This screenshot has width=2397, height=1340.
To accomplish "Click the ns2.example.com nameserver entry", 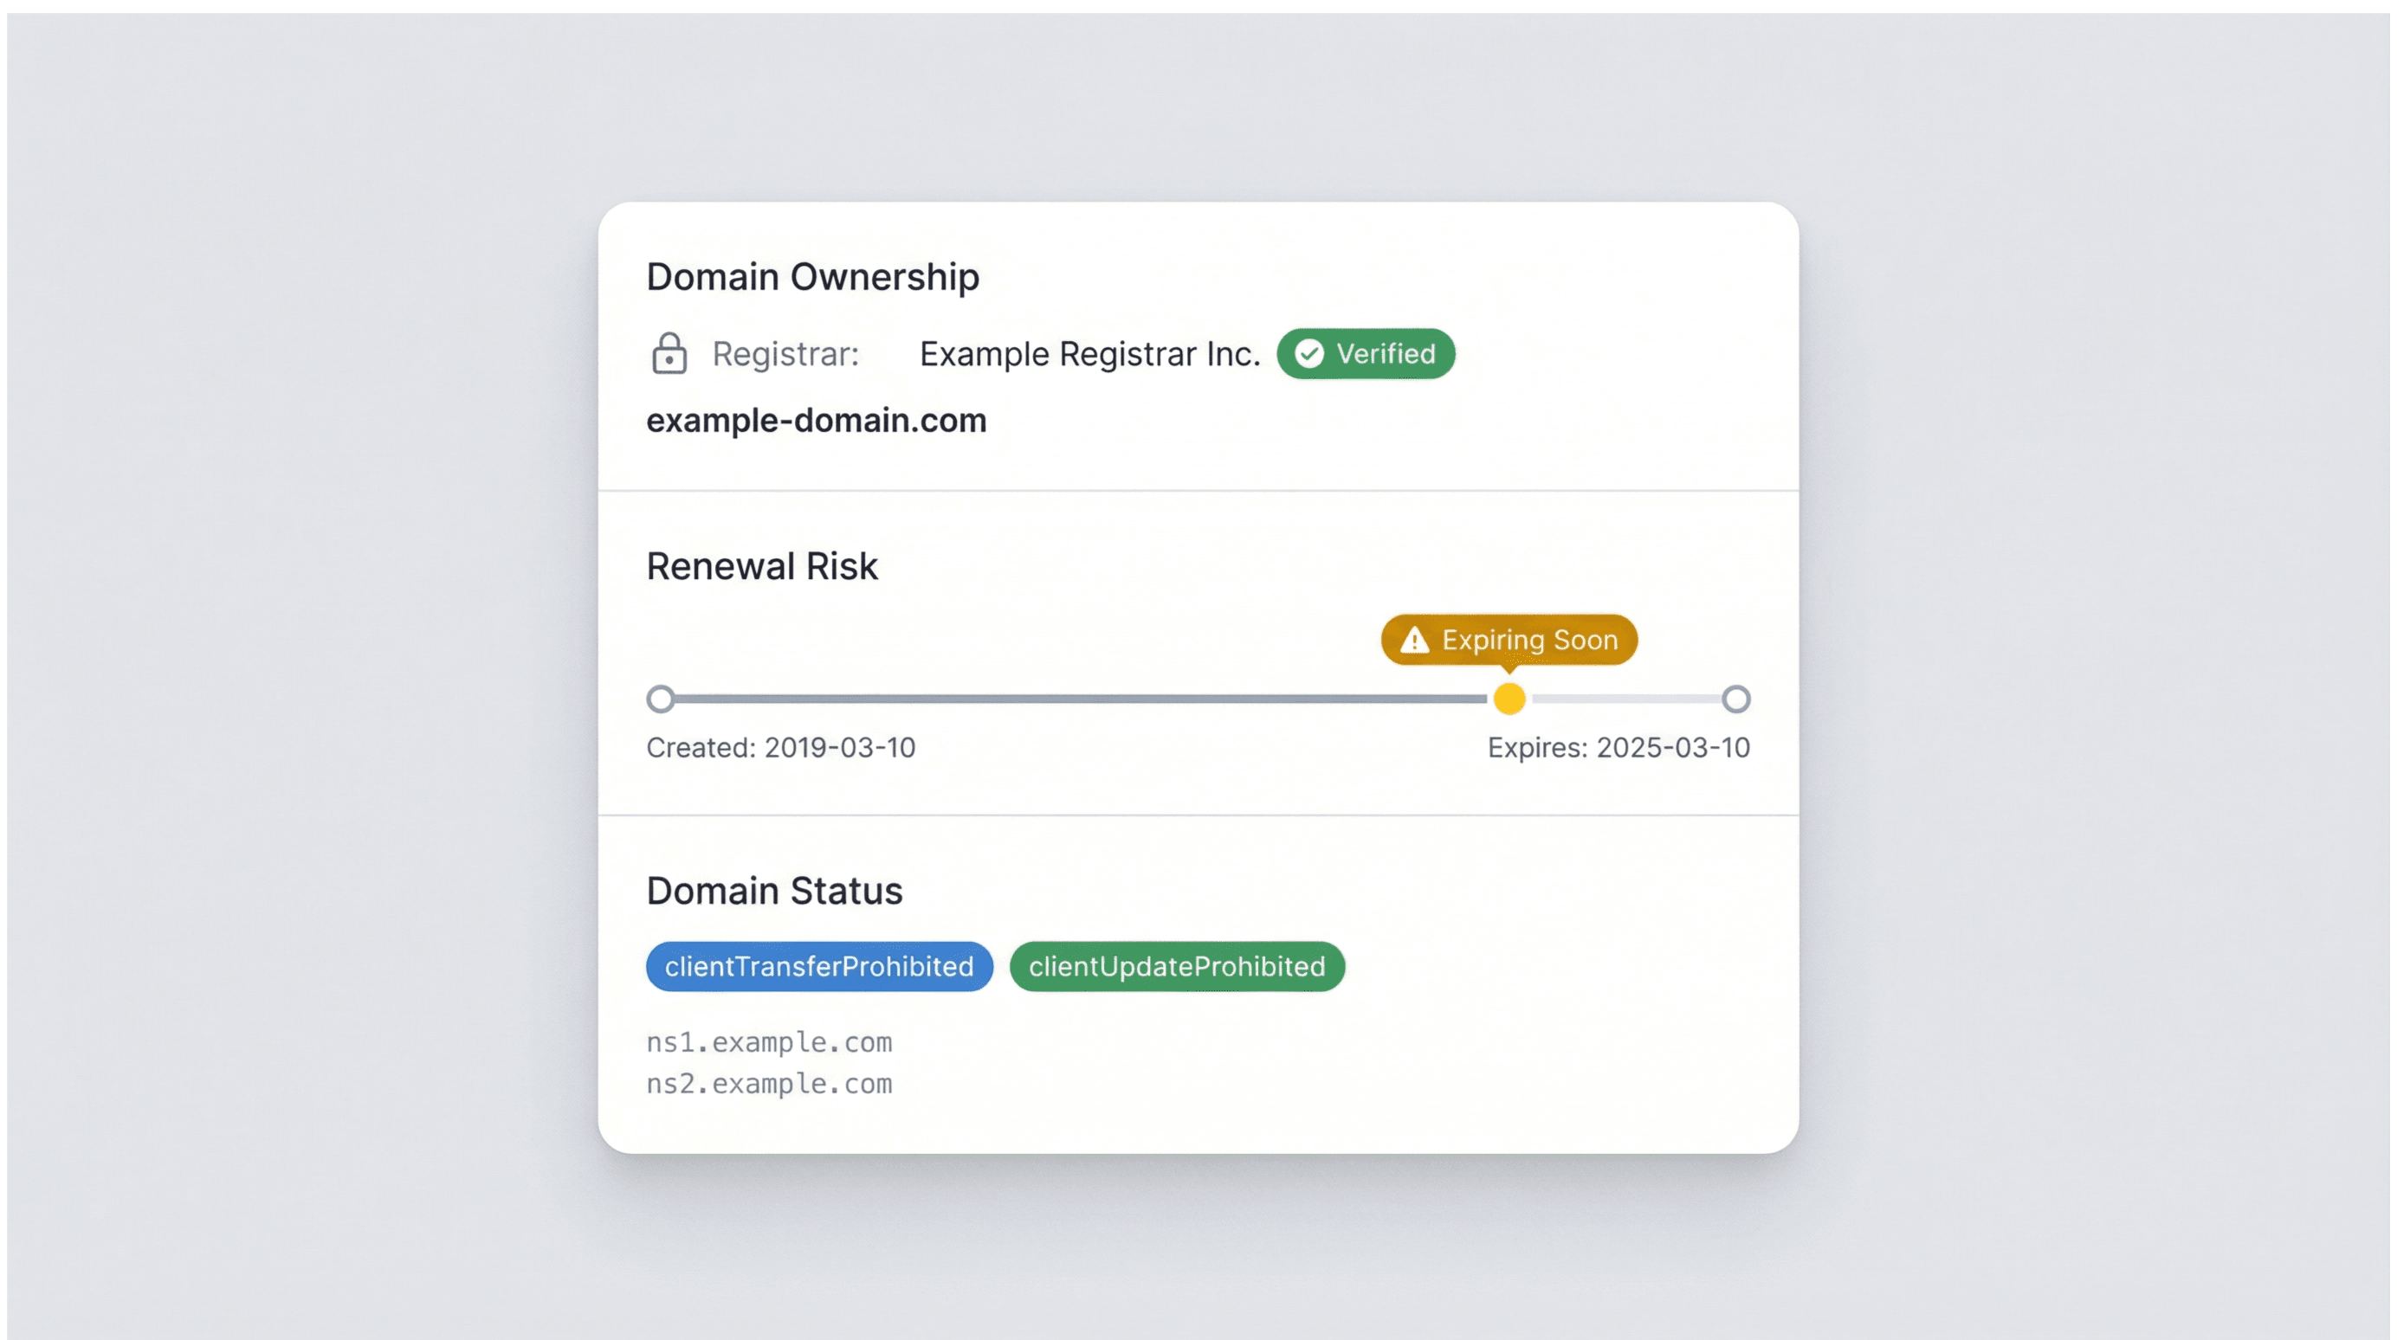I will coord(769,1085).
